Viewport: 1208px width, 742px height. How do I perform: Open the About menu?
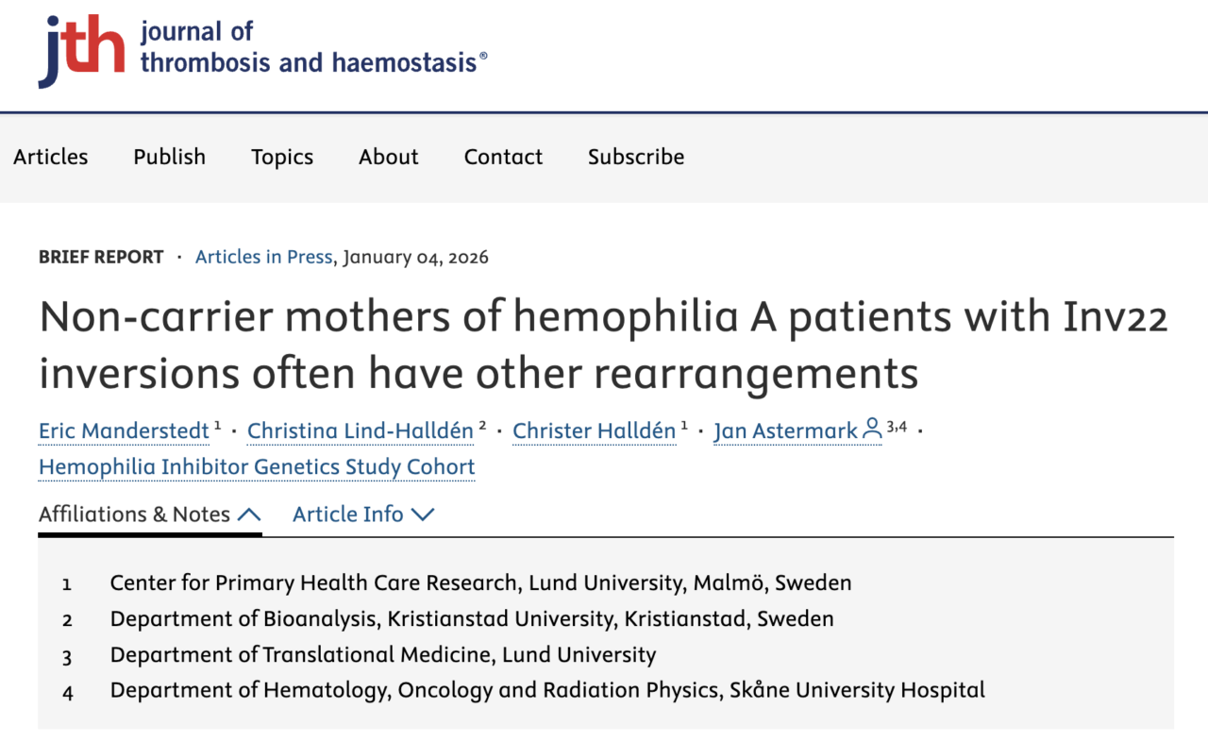click(388, 157)
